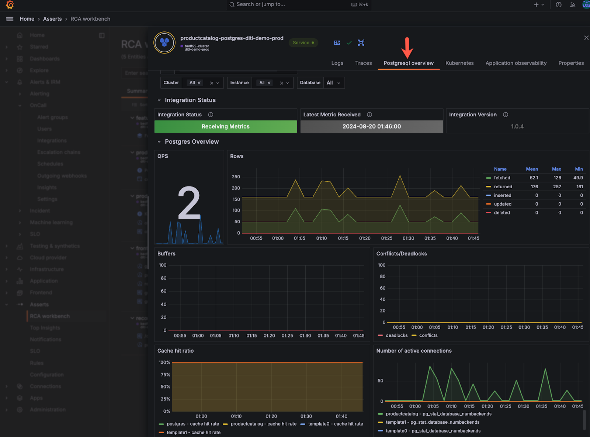This screenshot has height=437, width=590.
Task: Open the Database All dropdown
Action: [334, 83]
